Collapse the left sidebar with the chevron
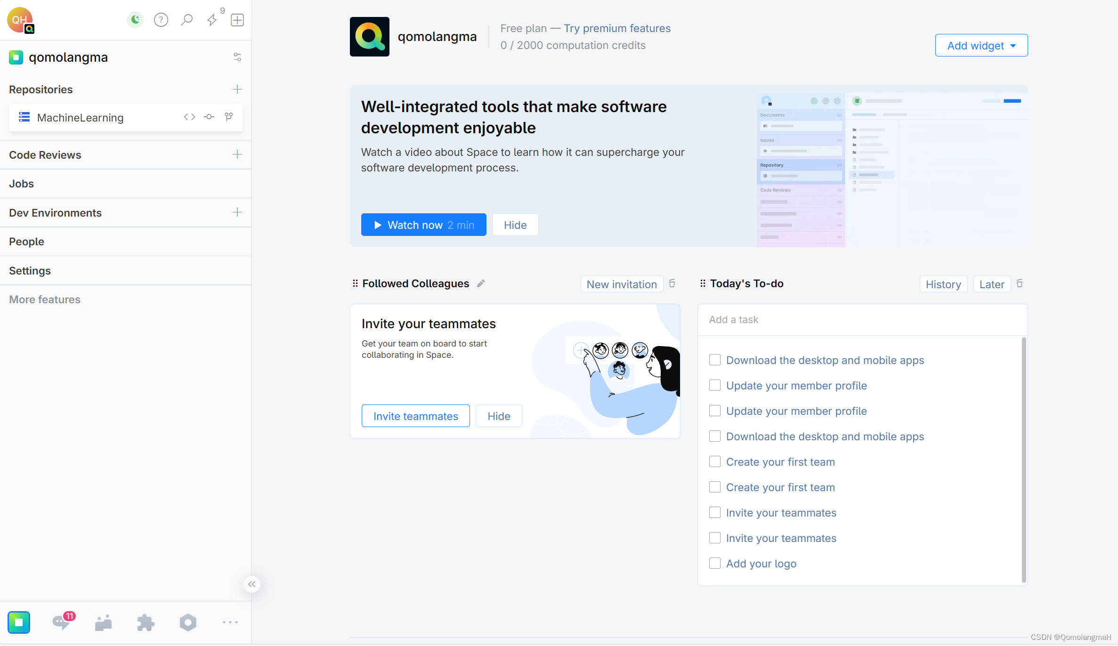The image size is (1118, 646). tap(251, 584)
